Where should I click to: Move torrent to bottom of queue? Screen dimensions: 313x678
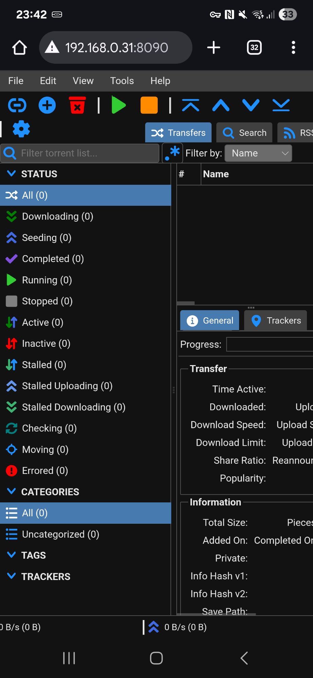[281, 105]
